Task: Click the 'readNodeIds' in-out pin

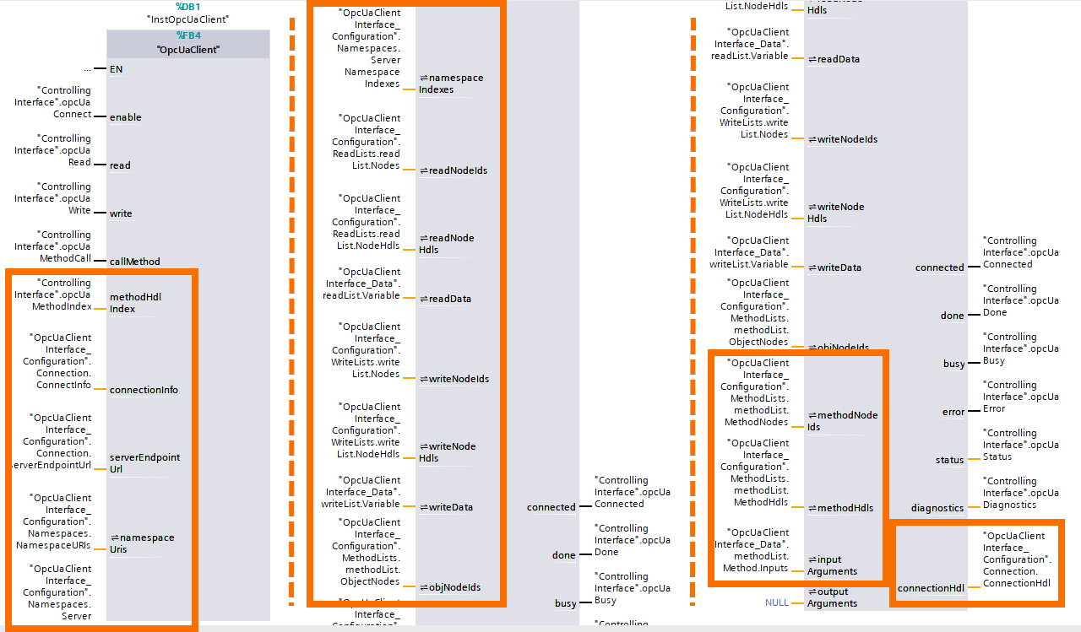Action: 454,170
